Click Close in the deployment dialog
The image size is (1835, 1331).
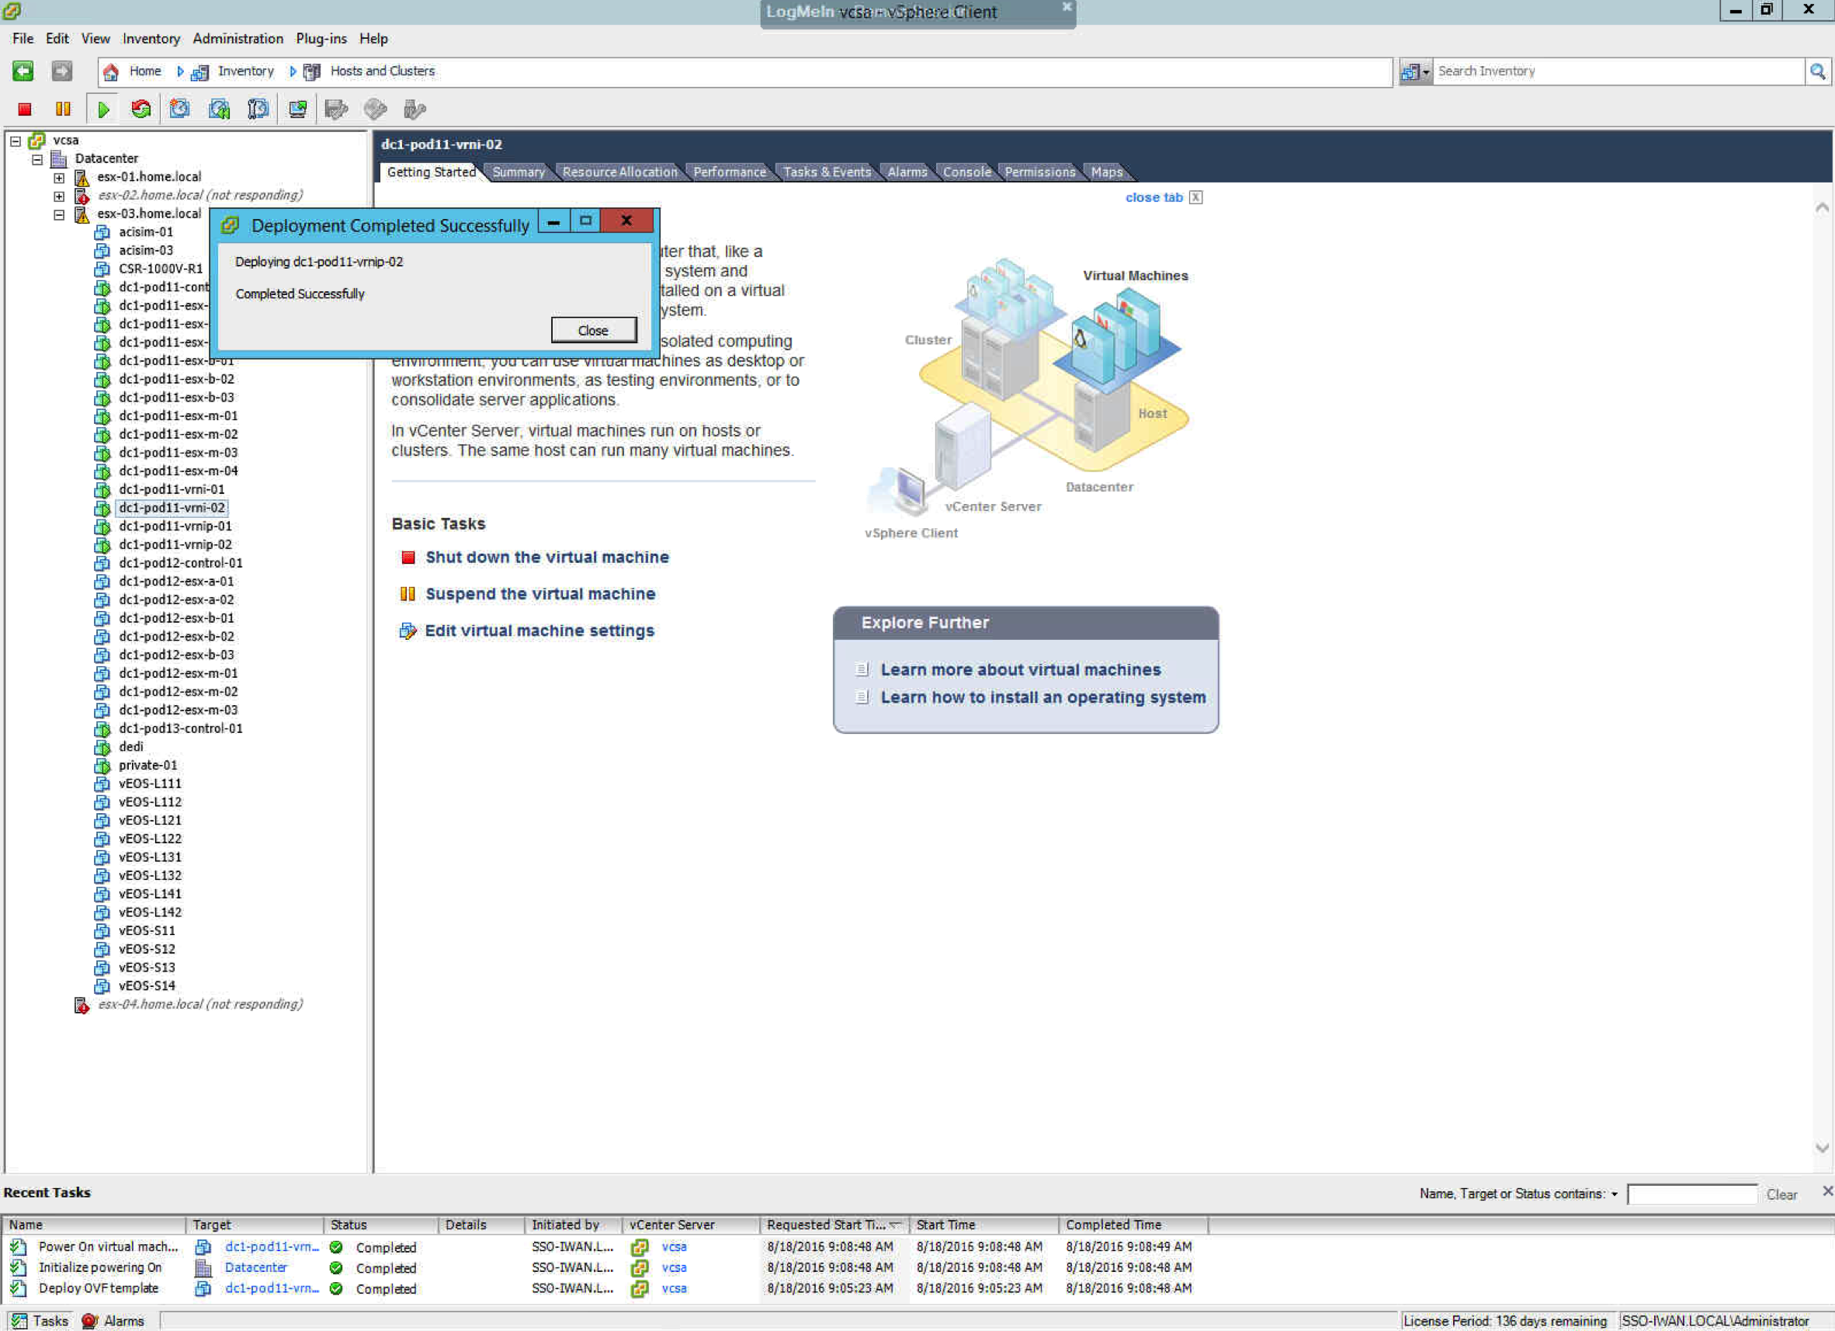(x=593, y=330)
